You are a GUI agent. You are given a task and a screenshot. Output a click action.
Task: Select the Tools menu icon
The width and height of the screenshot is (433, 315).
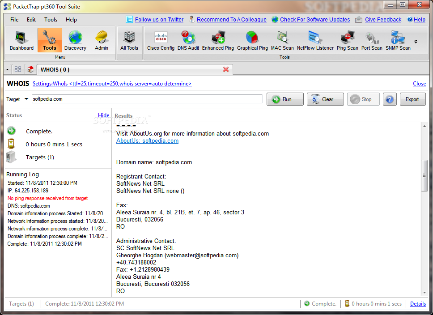click(50, 41)
